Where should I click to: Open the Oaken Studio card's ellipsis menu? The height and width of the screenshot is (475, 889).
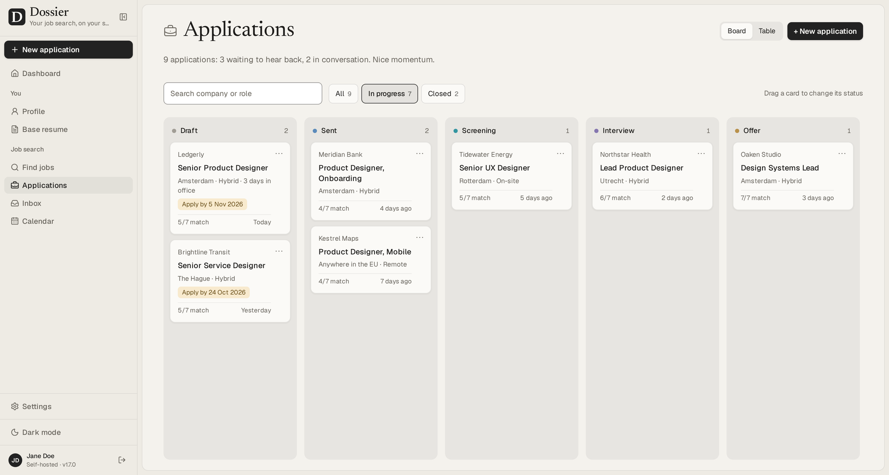(842, 154)
